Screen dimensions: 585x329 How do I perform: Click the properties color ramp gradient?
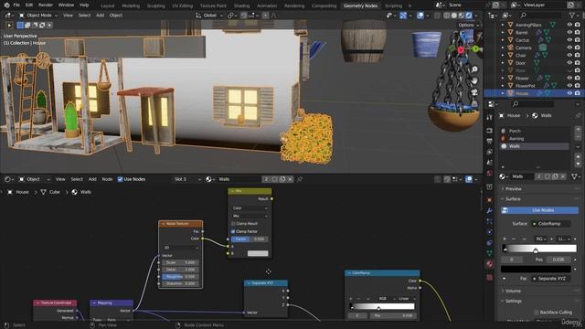click(x=539, y=249)
